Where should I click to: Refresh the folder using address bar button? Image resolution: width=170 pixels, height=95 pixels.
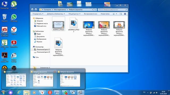click(95, 10)
